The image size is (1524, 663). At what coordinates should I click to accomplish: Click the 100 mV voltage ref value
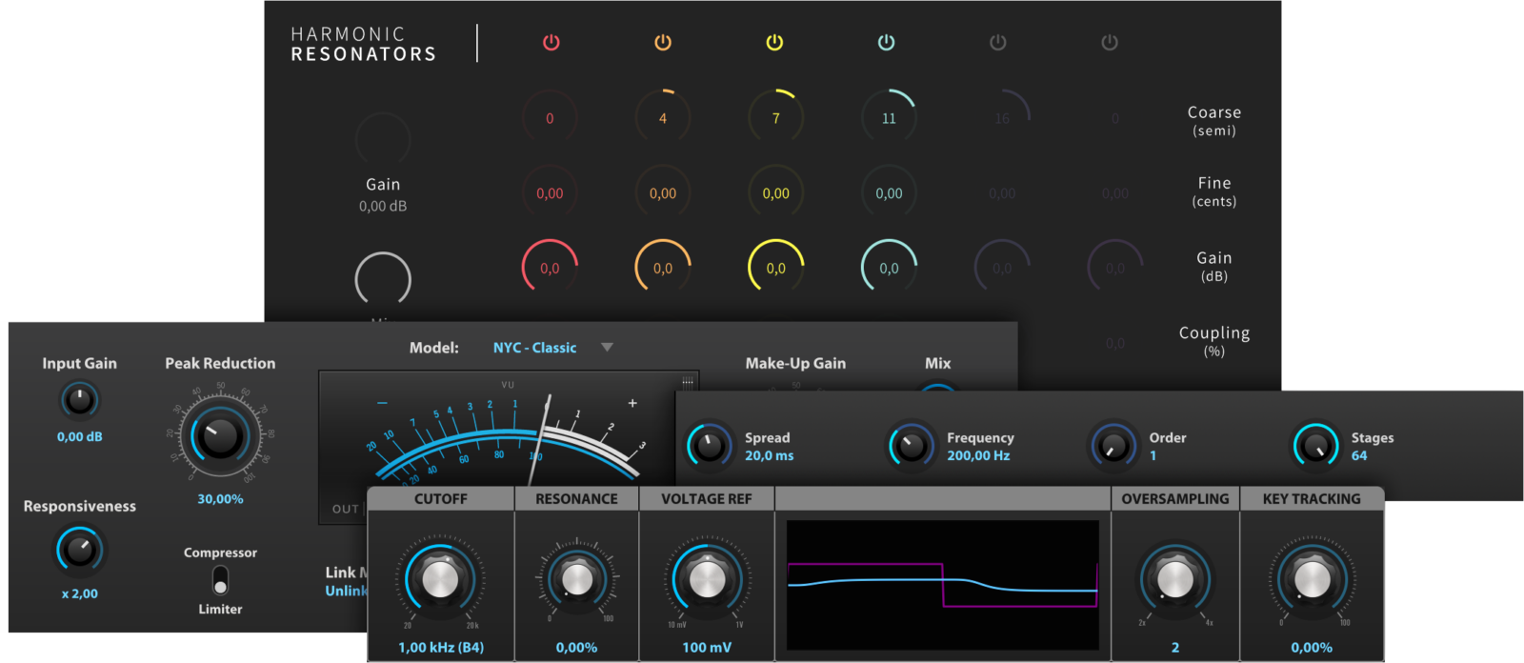pos(707,647)
